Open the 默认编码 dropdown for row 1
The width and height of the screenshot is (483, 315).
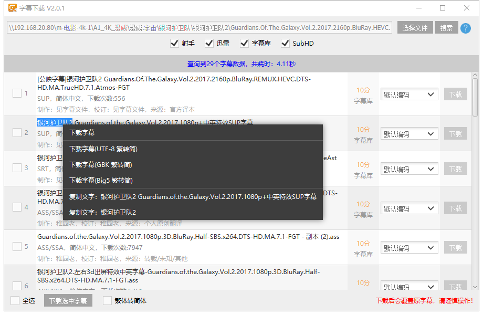(x=409, y=94)
